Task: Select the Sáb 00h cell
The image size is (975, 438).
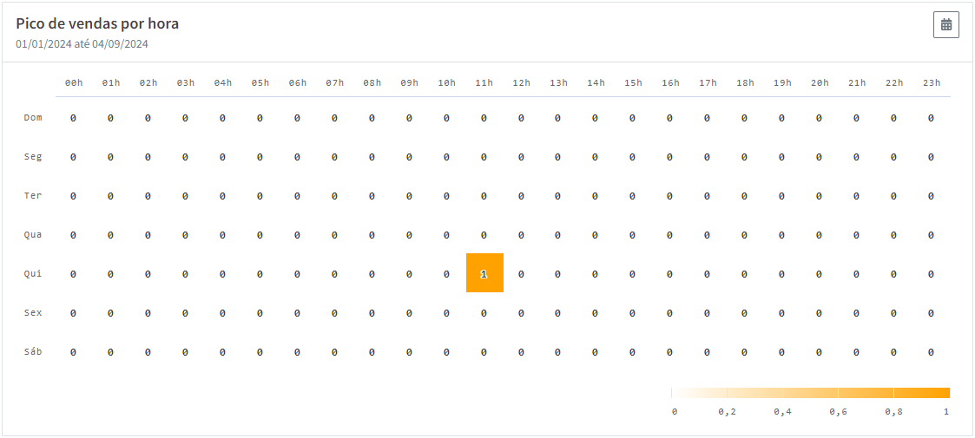Action: pos(74,352)
